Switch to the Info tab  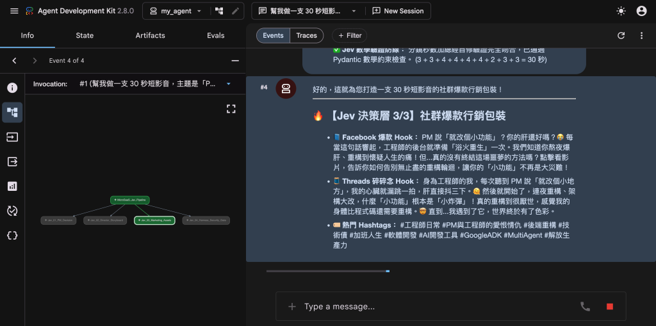pos(27,36)
